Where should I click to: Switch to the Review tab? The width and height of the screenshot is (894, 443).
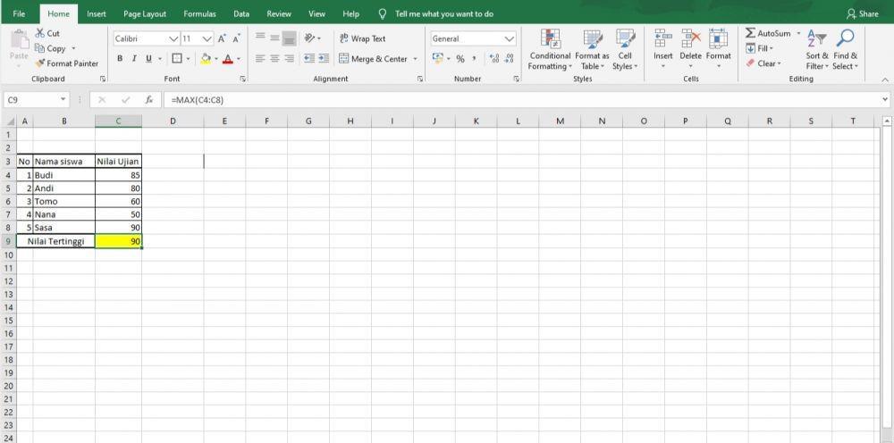pyautogui.click(x=279, y=13)
